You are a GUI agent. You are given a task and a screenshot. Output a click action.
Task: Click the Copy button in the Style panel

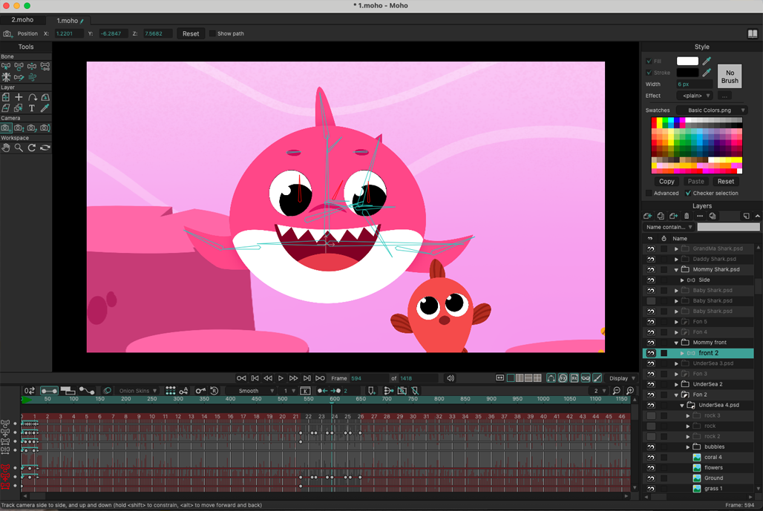click(666, 181)
